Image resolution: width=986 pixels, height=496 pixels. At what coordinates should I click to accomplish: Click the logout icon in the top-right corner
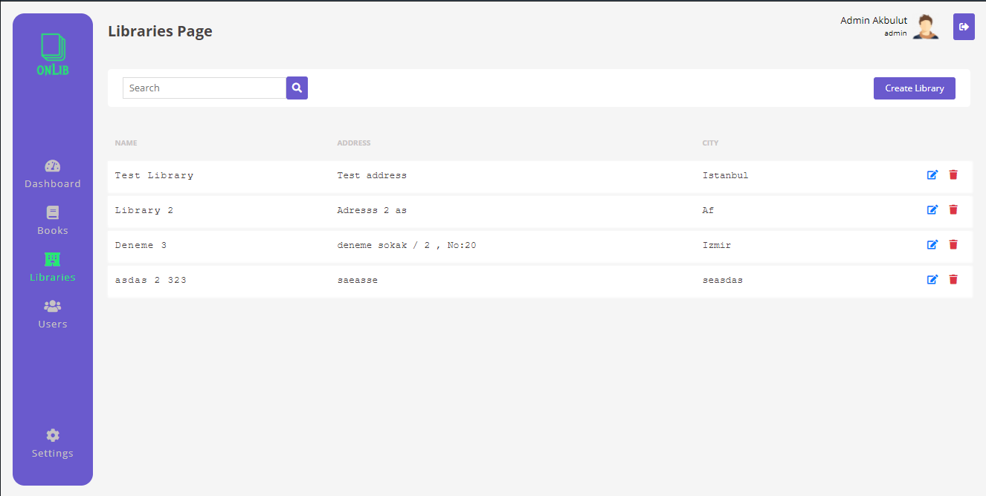[x=964, y=27]
